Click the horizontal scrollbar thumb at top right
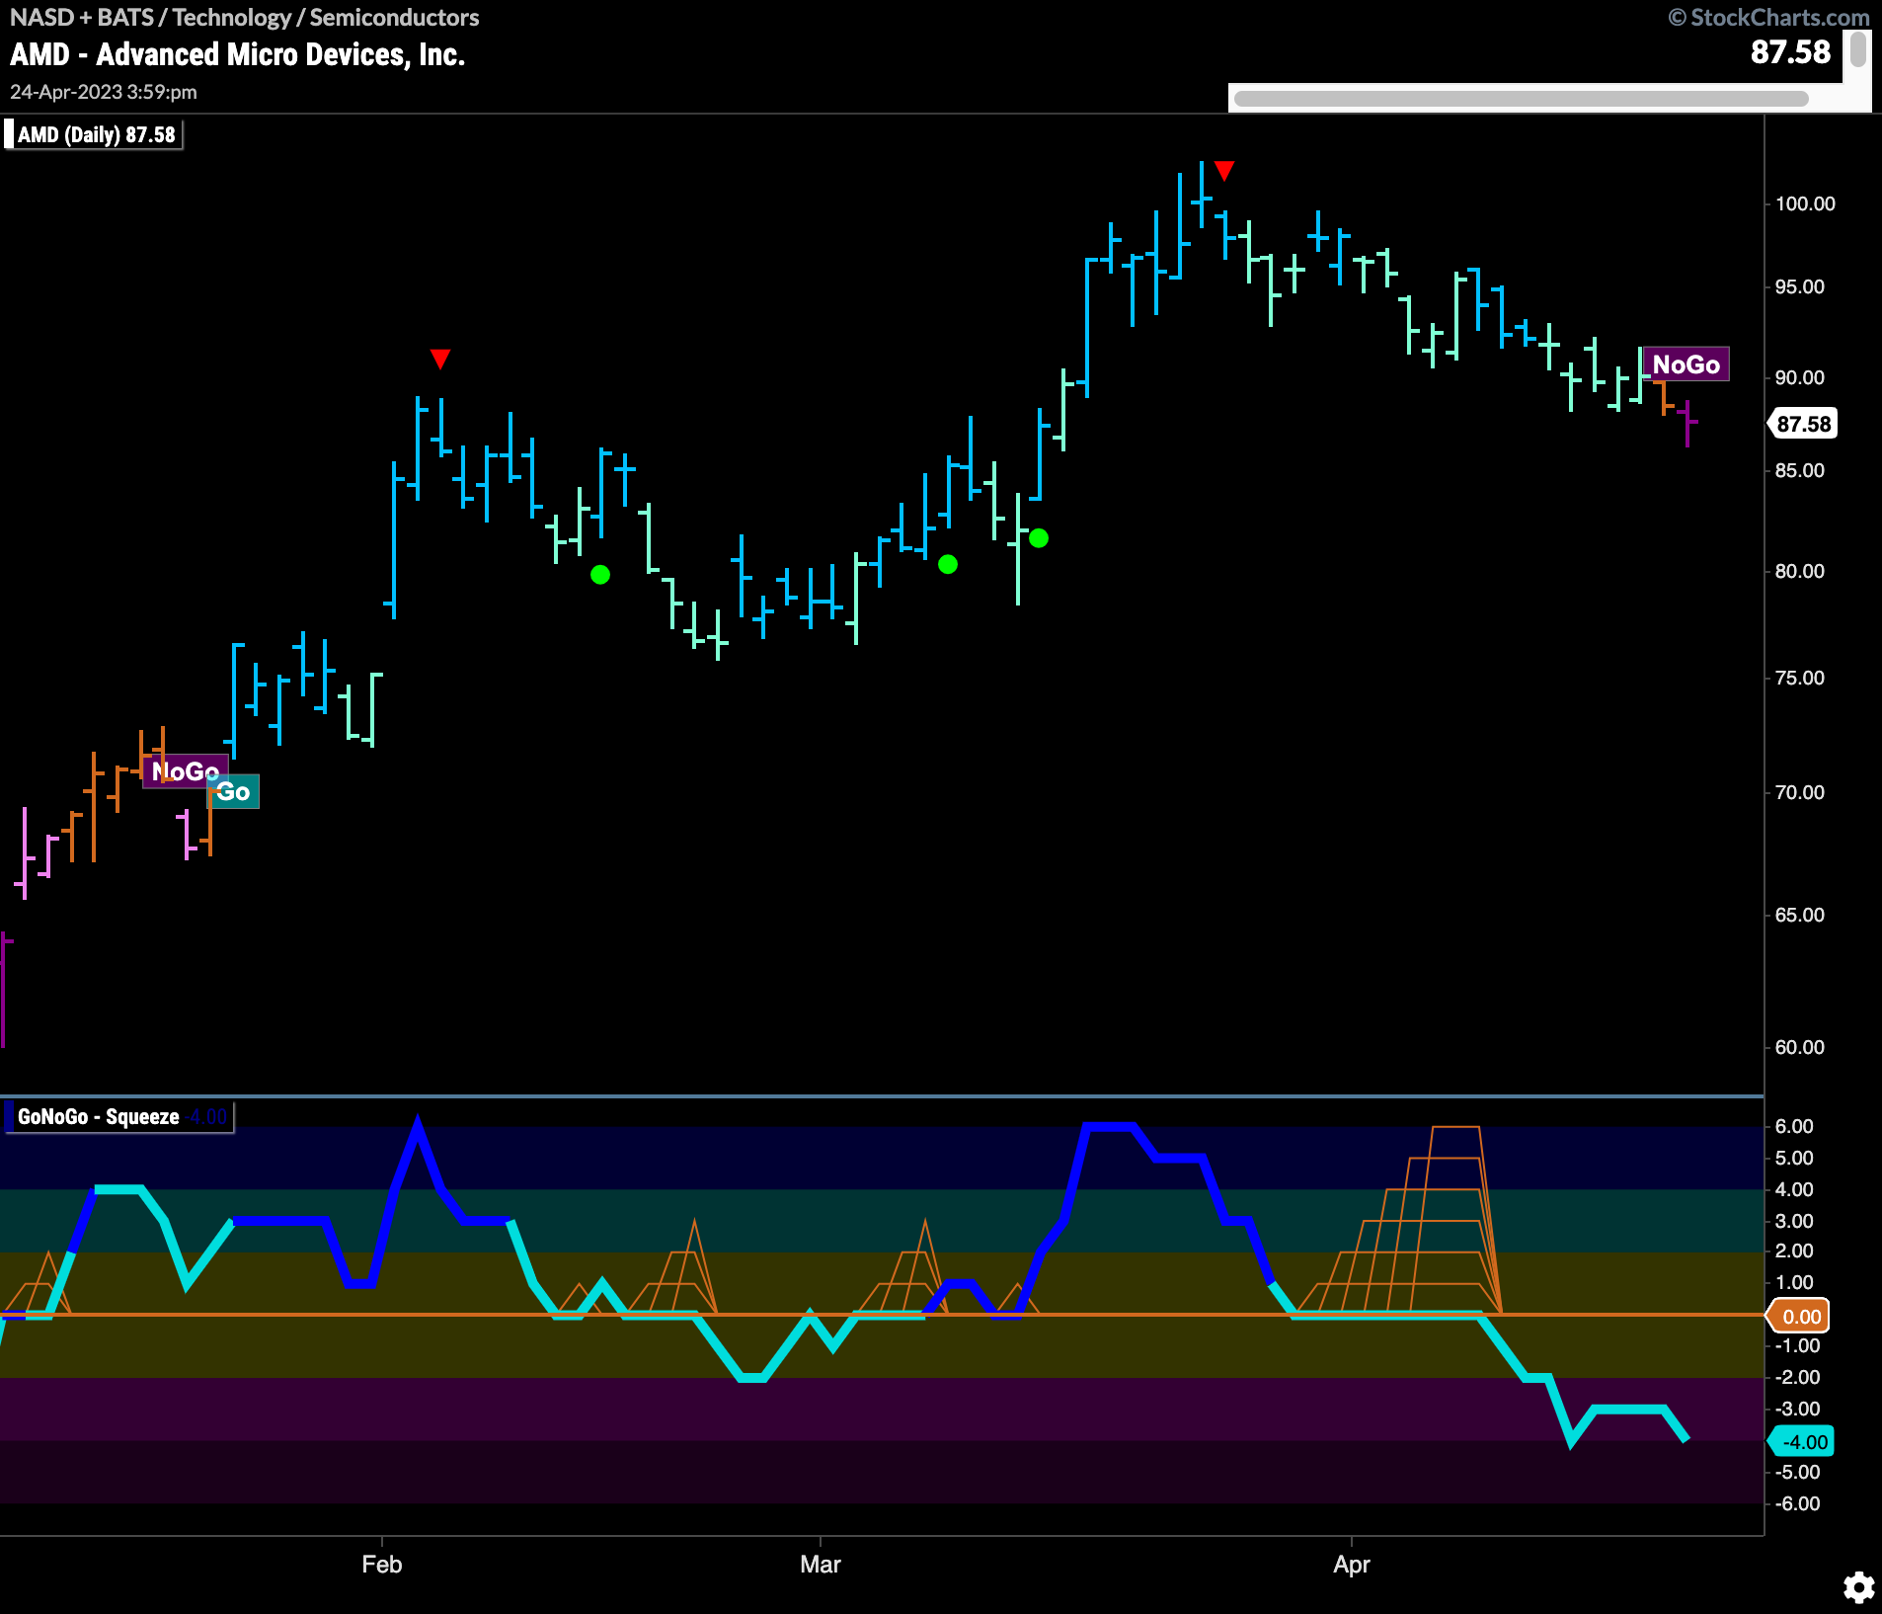Image resolution: width=1882 pixels, height=1614 pixels. point(1521,98)
